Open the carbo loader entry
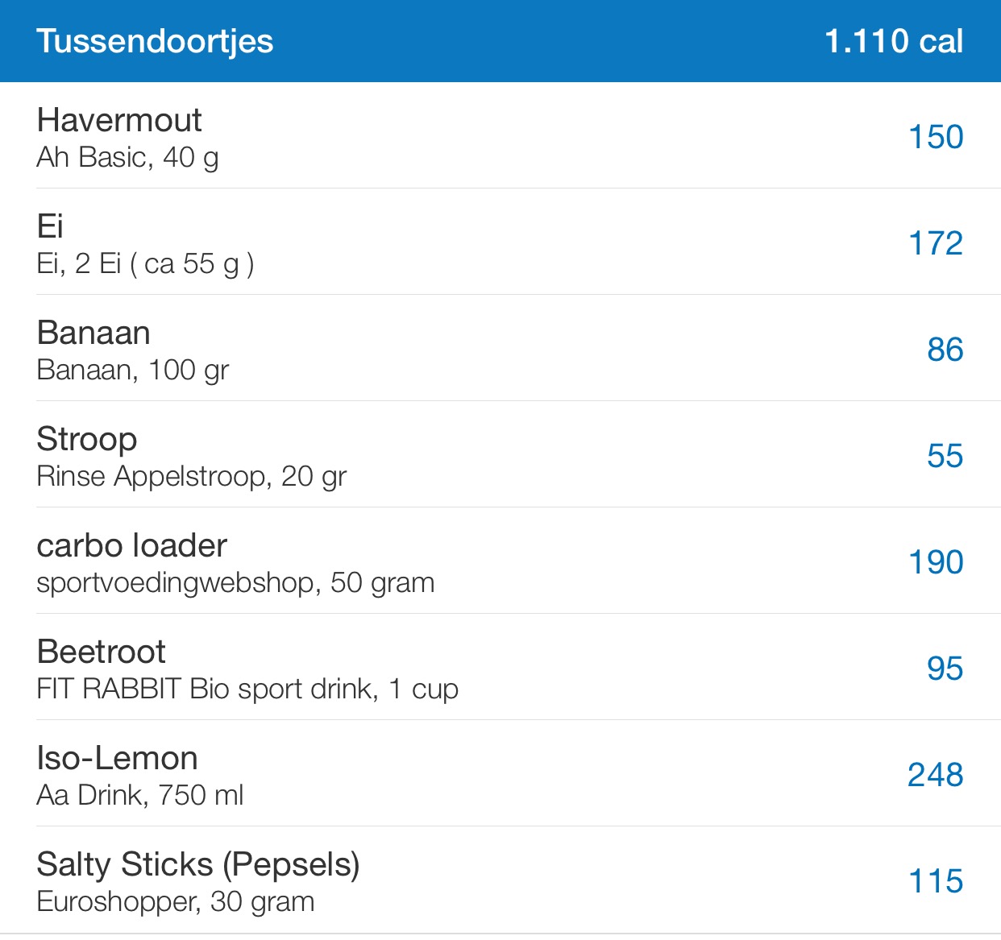The image size is (1001, 940). [132, 546]
